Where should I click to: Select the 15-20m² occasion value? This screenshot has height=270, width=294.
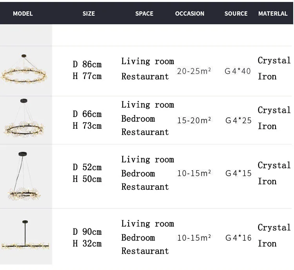pos(194,121)
